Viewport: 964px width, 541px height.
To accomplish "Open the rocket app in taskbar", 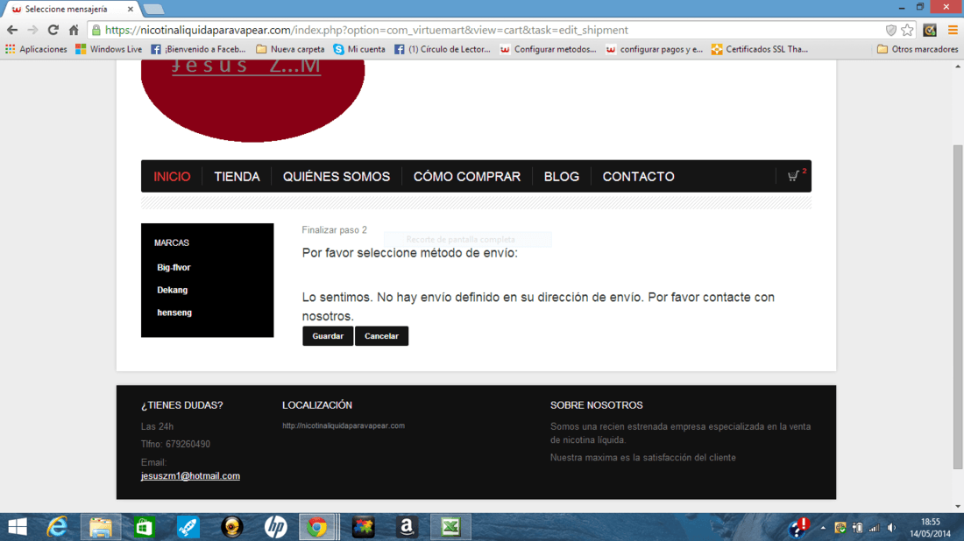I will point(188,527).
